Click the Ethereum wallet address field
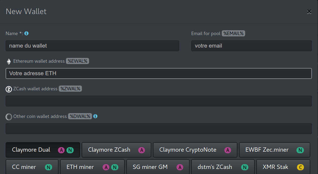Image resolution: width=318 pixels, height=174 pixels. click(x=158, y=73)
